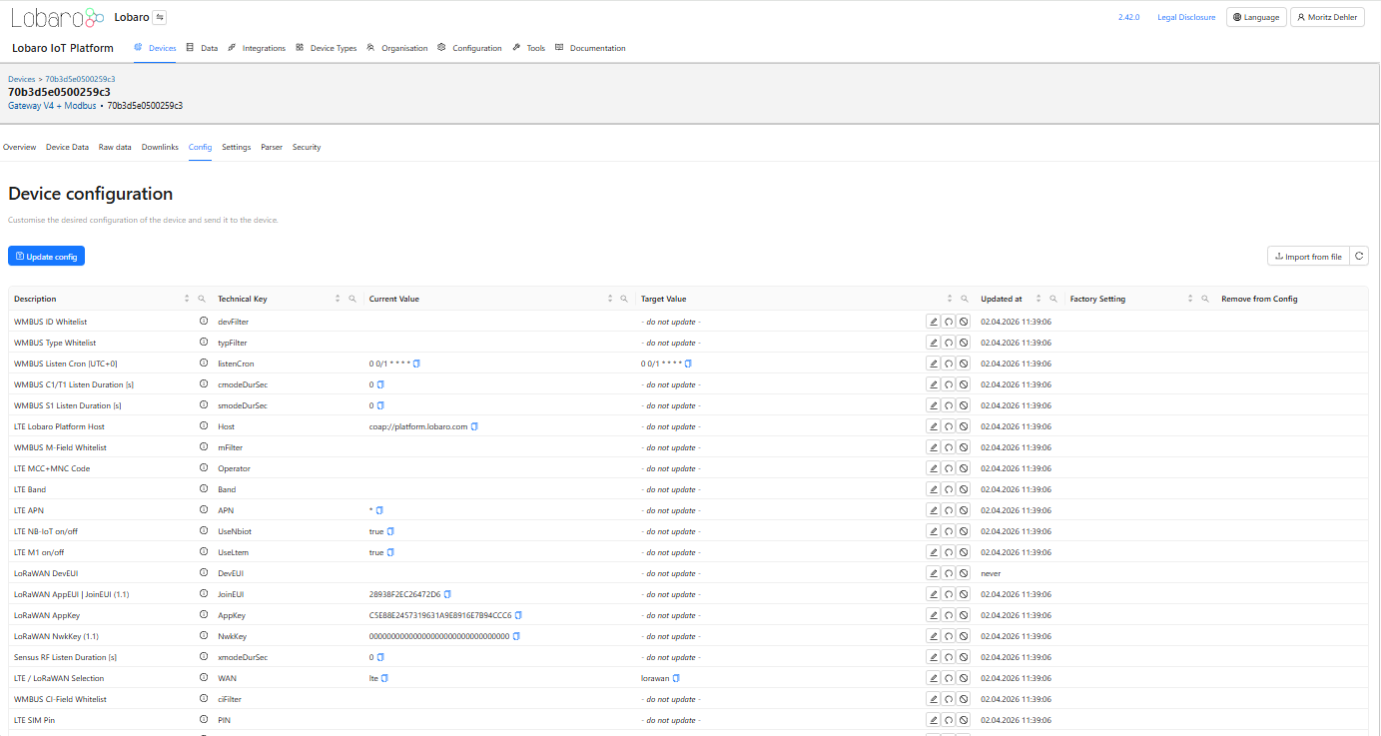The image size is (1381, 736).
Task: Open Tools in the top navigation
Action: [529, 48]
